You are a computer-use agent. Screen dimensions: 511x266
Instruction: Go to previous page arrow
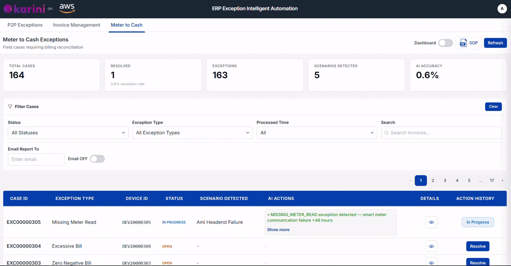(x=410, y=180)
